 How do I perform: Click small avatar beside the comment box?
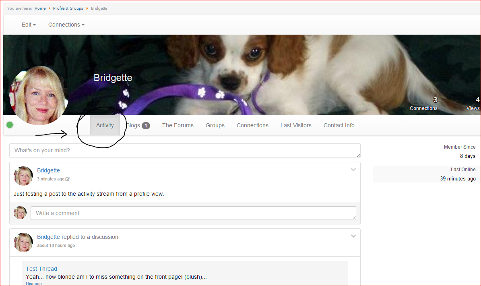click(20, 213)
